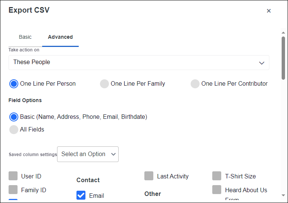The width and height of the screenshot is (288, 203).
Task: Check the Family ID box
Action: point(13,190)
